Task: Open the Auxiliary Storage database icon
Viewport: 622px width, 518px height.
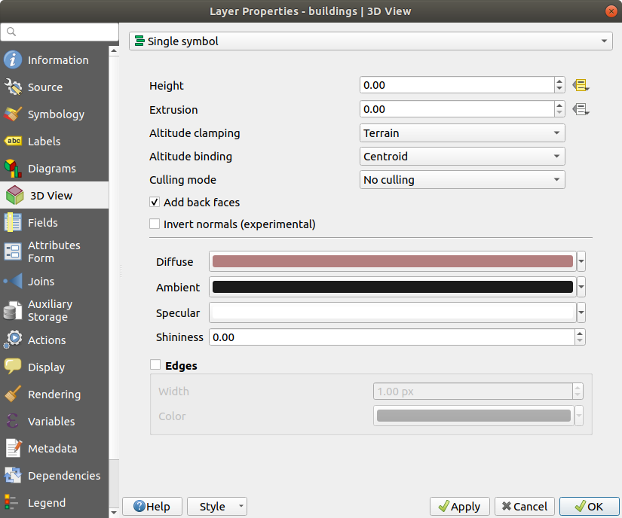Action: (13, 310)
